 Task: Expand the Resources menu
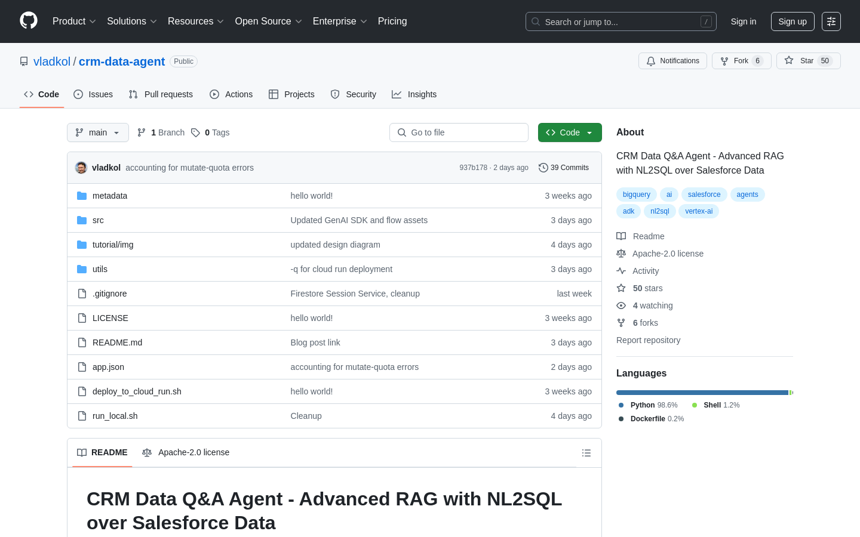(196, 21)
